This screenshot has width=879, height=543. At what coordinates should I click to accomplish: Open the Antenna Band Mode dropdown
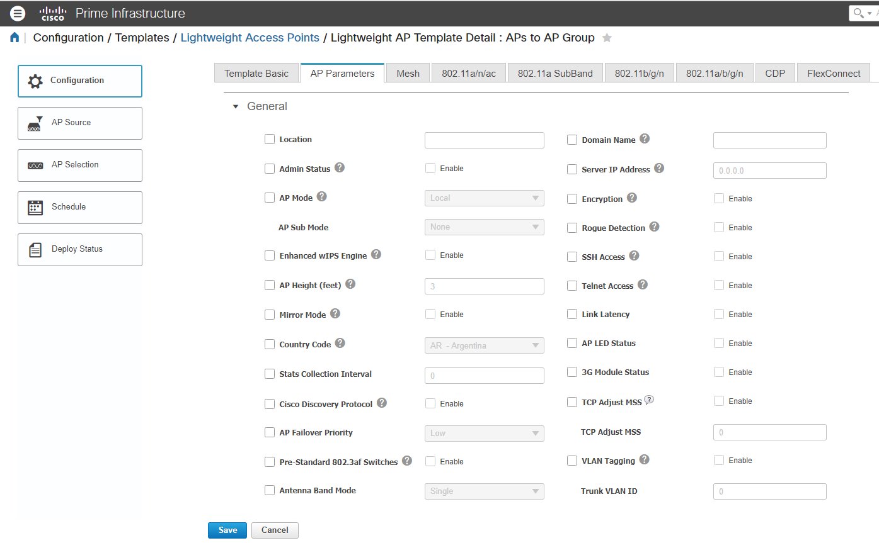484,491
